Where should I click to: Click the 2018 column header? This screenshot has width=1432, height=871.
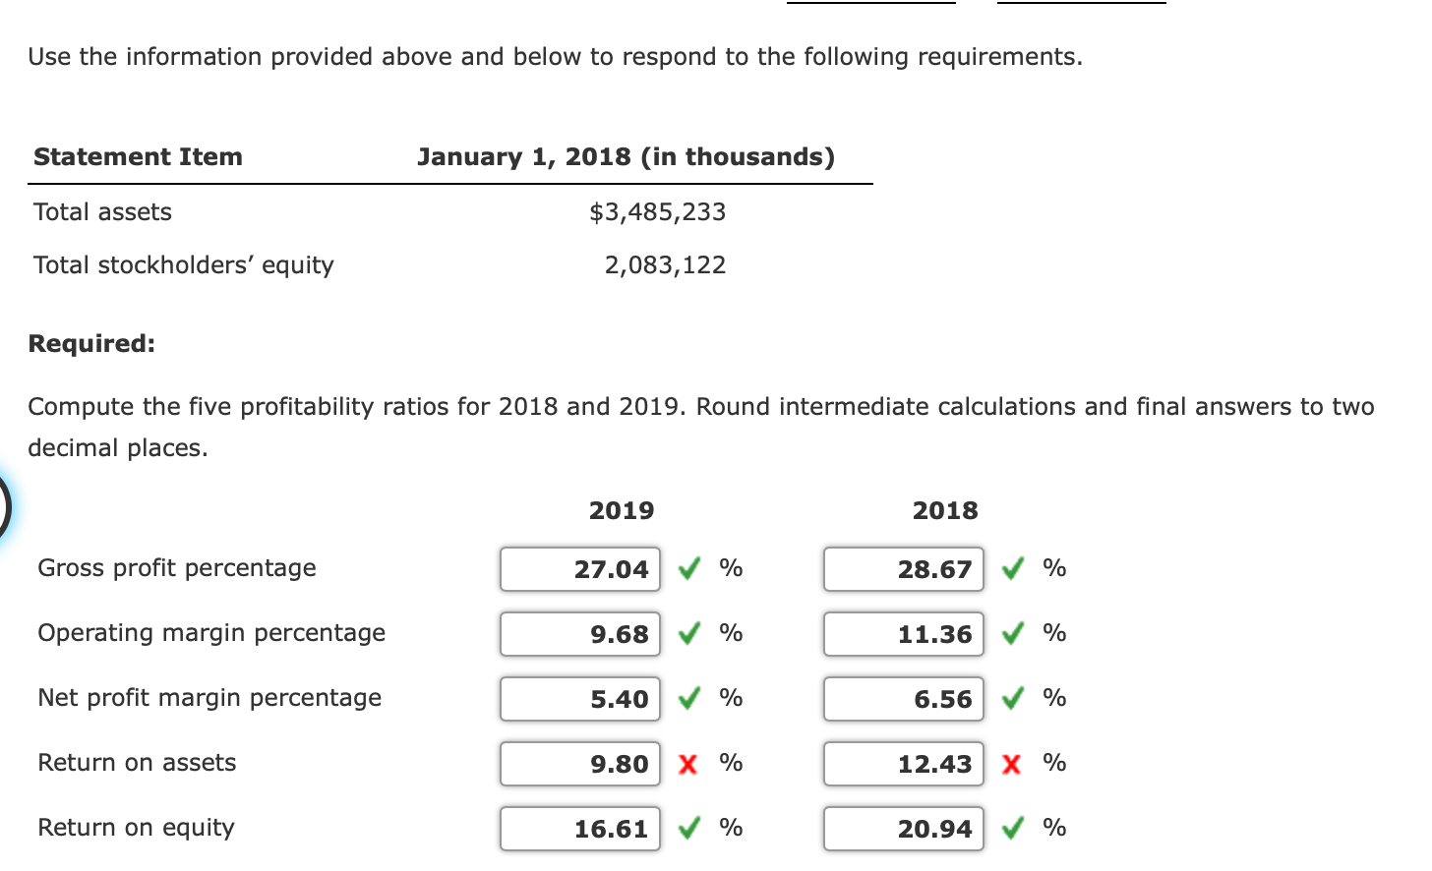pos(945,510)
